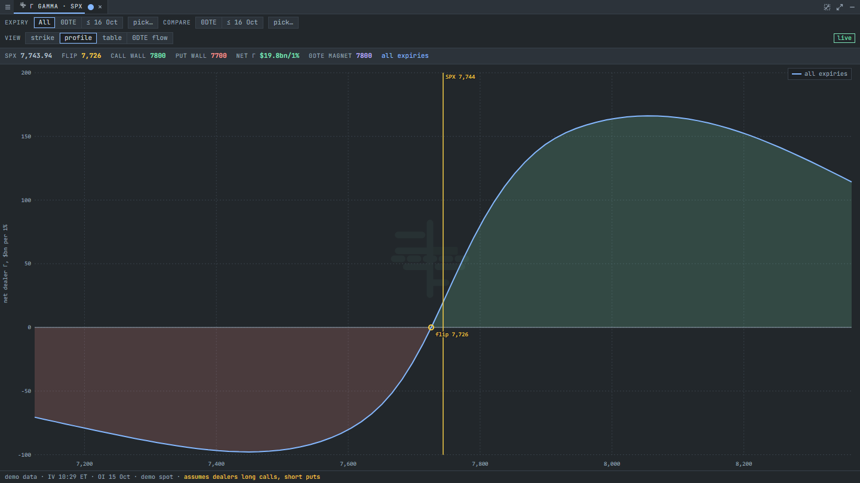
Task: Open the COMPARE pick… date chooser
Action: 283,23
